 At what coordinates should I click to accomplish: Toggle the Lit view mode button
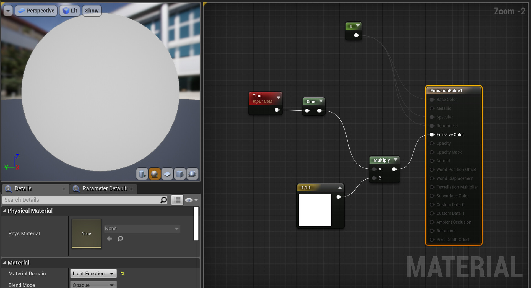(70, 11)
